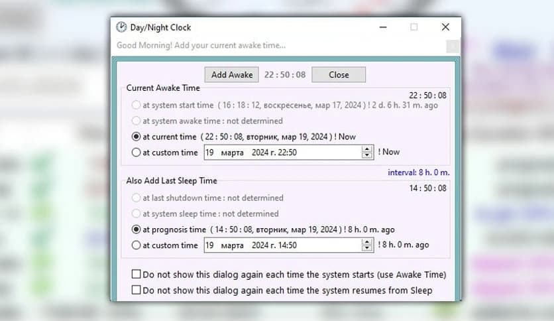This screenshot has width=554, height=321.
Task: Select awake at system start time option
Action: click(x=136, y=105)
